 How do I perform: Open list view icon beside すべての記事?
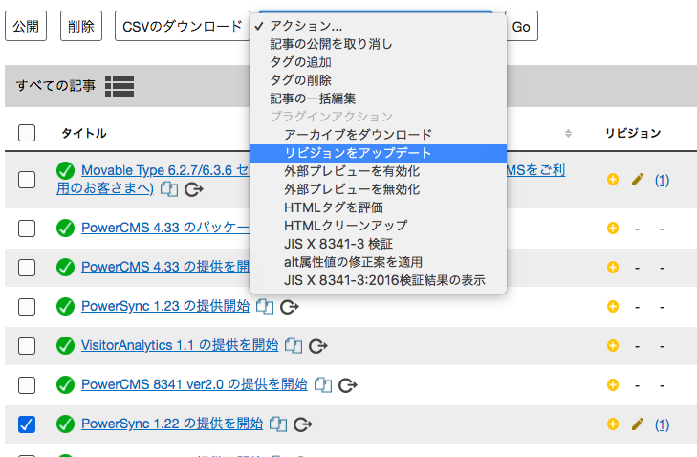[x=120, y=86]
